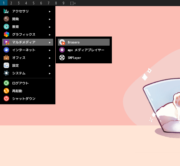Click the 教育 education atom icon
Screen dimensions: 180x166
pyautogui.click(x=6, y=27)
